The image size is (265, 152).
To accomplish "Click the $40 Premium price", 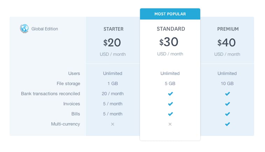I will [x=226, y=43].
